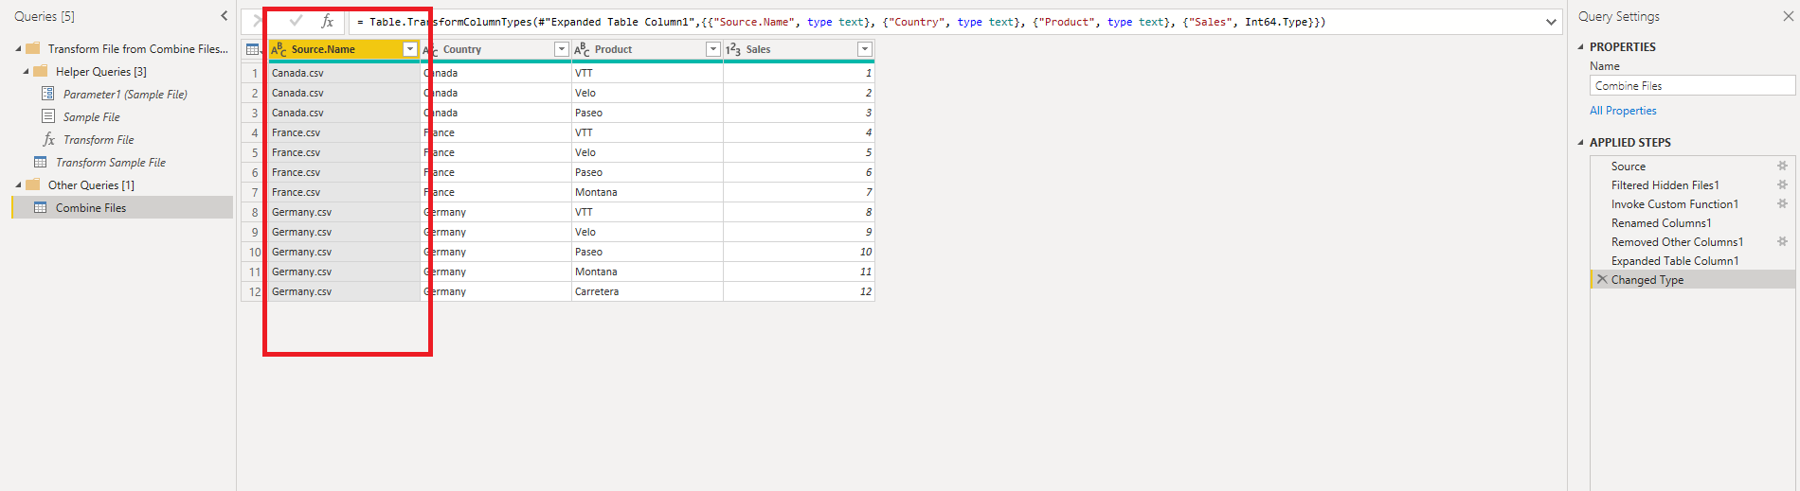Select the Changed Type applied step
This screenshot has width=1800, height=491.
click(1647, 280)
